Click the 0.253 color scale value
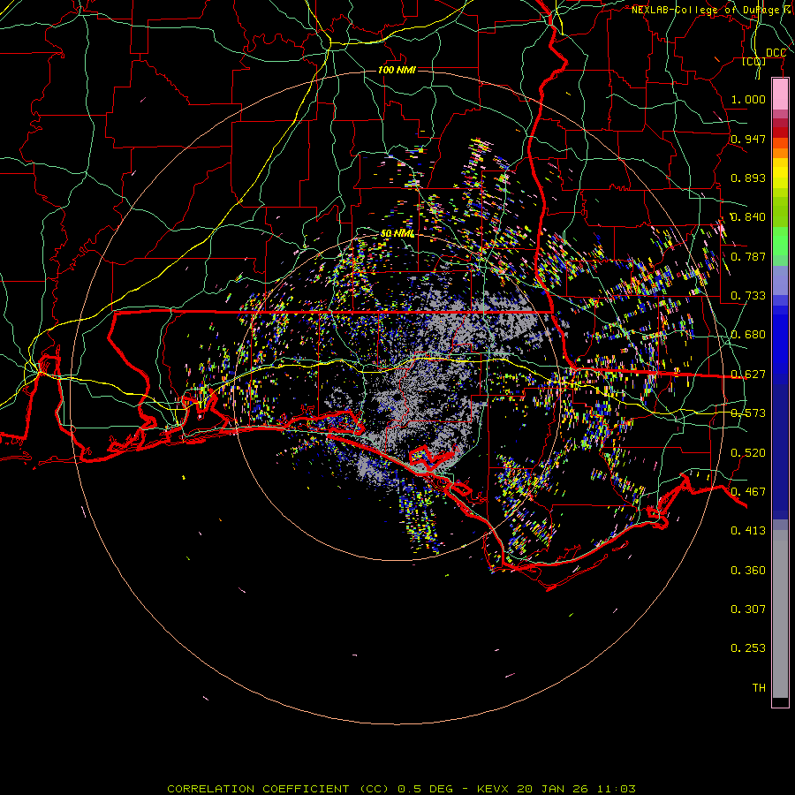 pyautogui.click(x=748, y=648)
